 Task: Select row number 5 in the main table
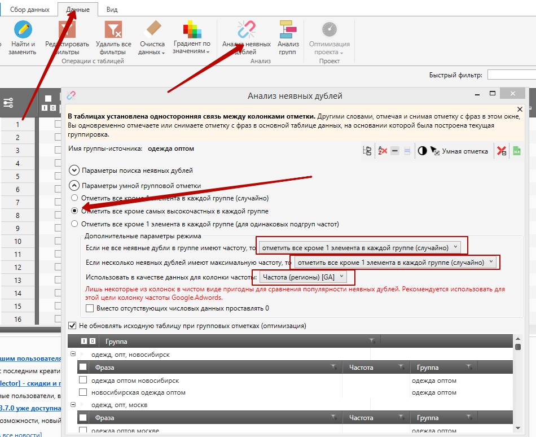click(18, 177)
